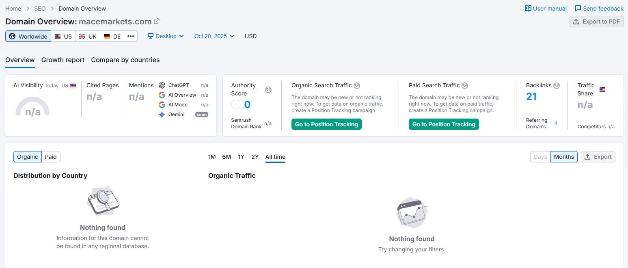
Task: Select the Organic traffic toggle
Action: click(28, 157)
